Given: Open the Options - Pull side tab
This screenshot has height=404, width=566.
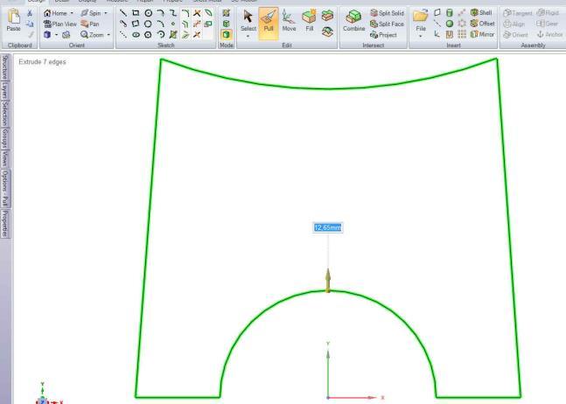Looking at the screenshot, I should point(4,188).
